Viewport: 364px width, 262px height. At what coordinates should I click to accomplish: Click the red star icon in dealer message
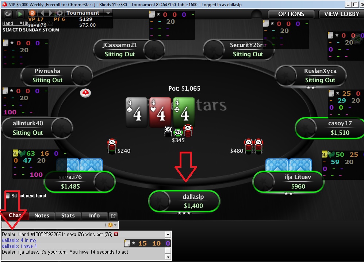(116, 234)
